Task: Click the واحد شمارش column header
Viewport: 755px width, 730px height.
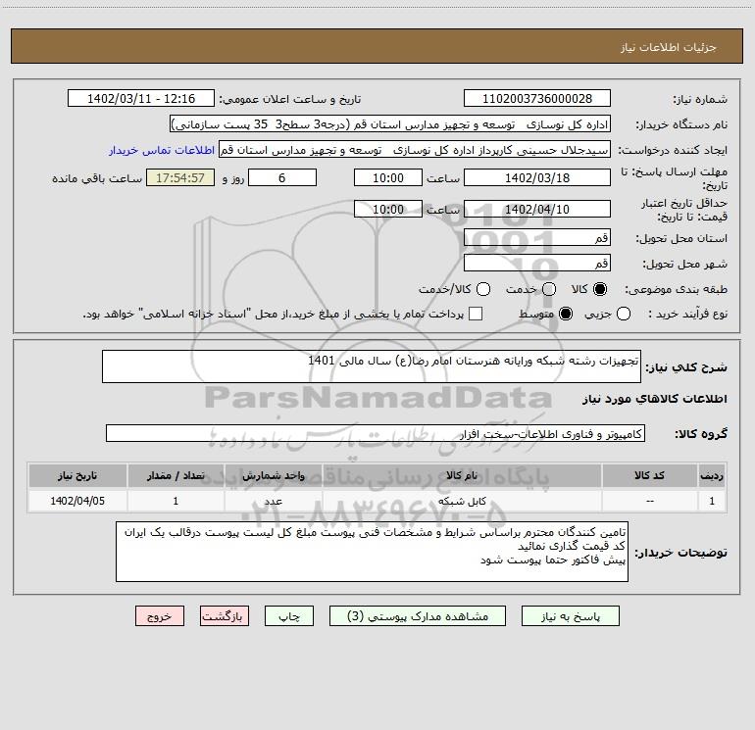Action: click(273, 475)
